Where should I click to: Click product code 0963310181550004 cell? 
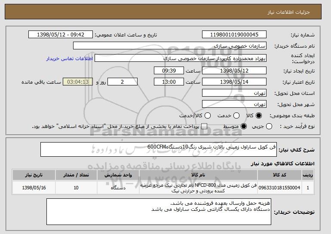279,188
